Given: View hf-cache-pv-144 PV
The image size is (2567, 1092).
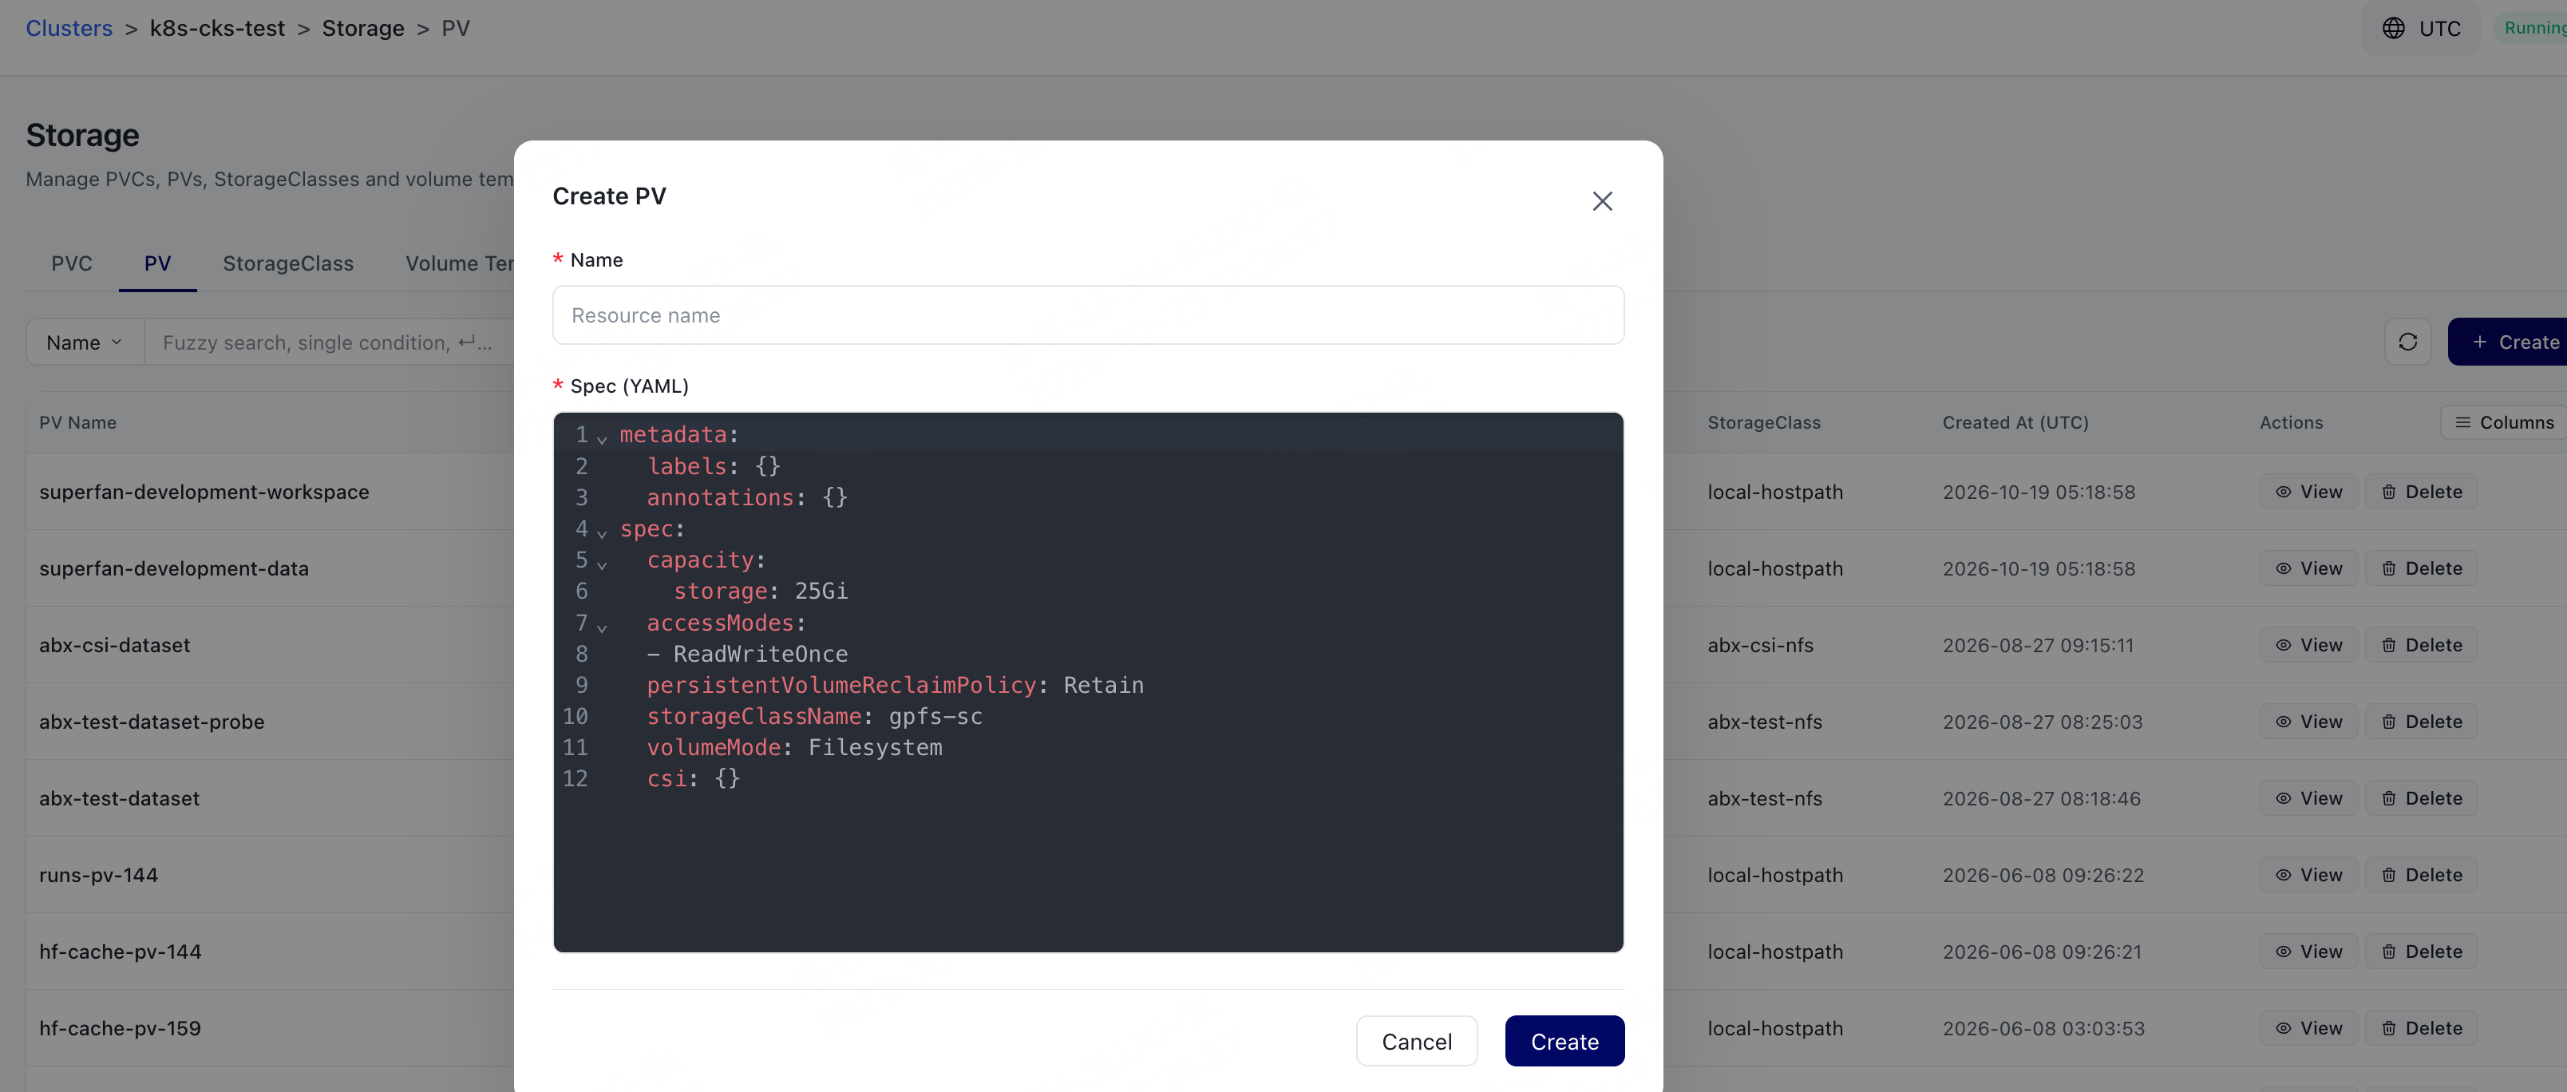Looking at the screenshot, I should tap(2308, 952).
